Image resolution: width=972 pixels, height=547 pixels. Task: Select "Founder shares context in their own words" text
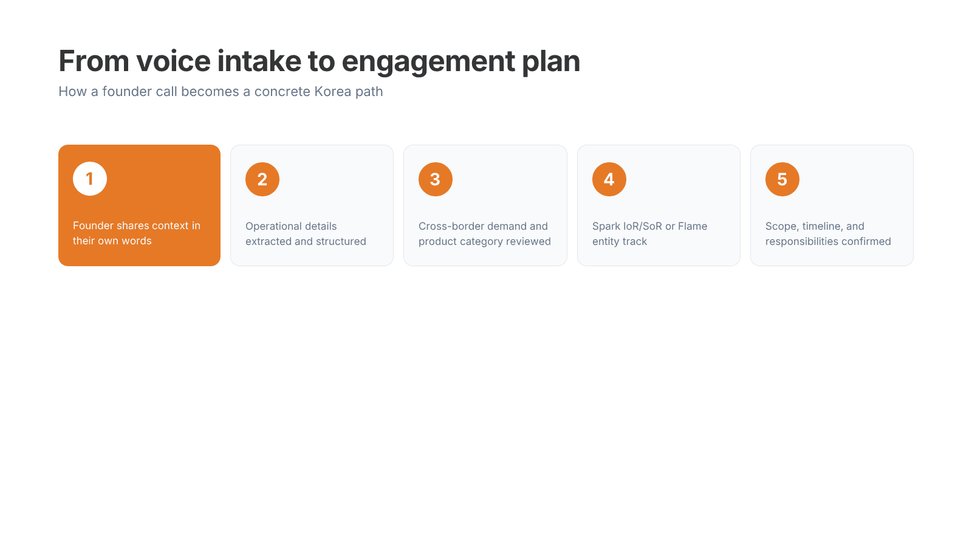tap(136, 233)
